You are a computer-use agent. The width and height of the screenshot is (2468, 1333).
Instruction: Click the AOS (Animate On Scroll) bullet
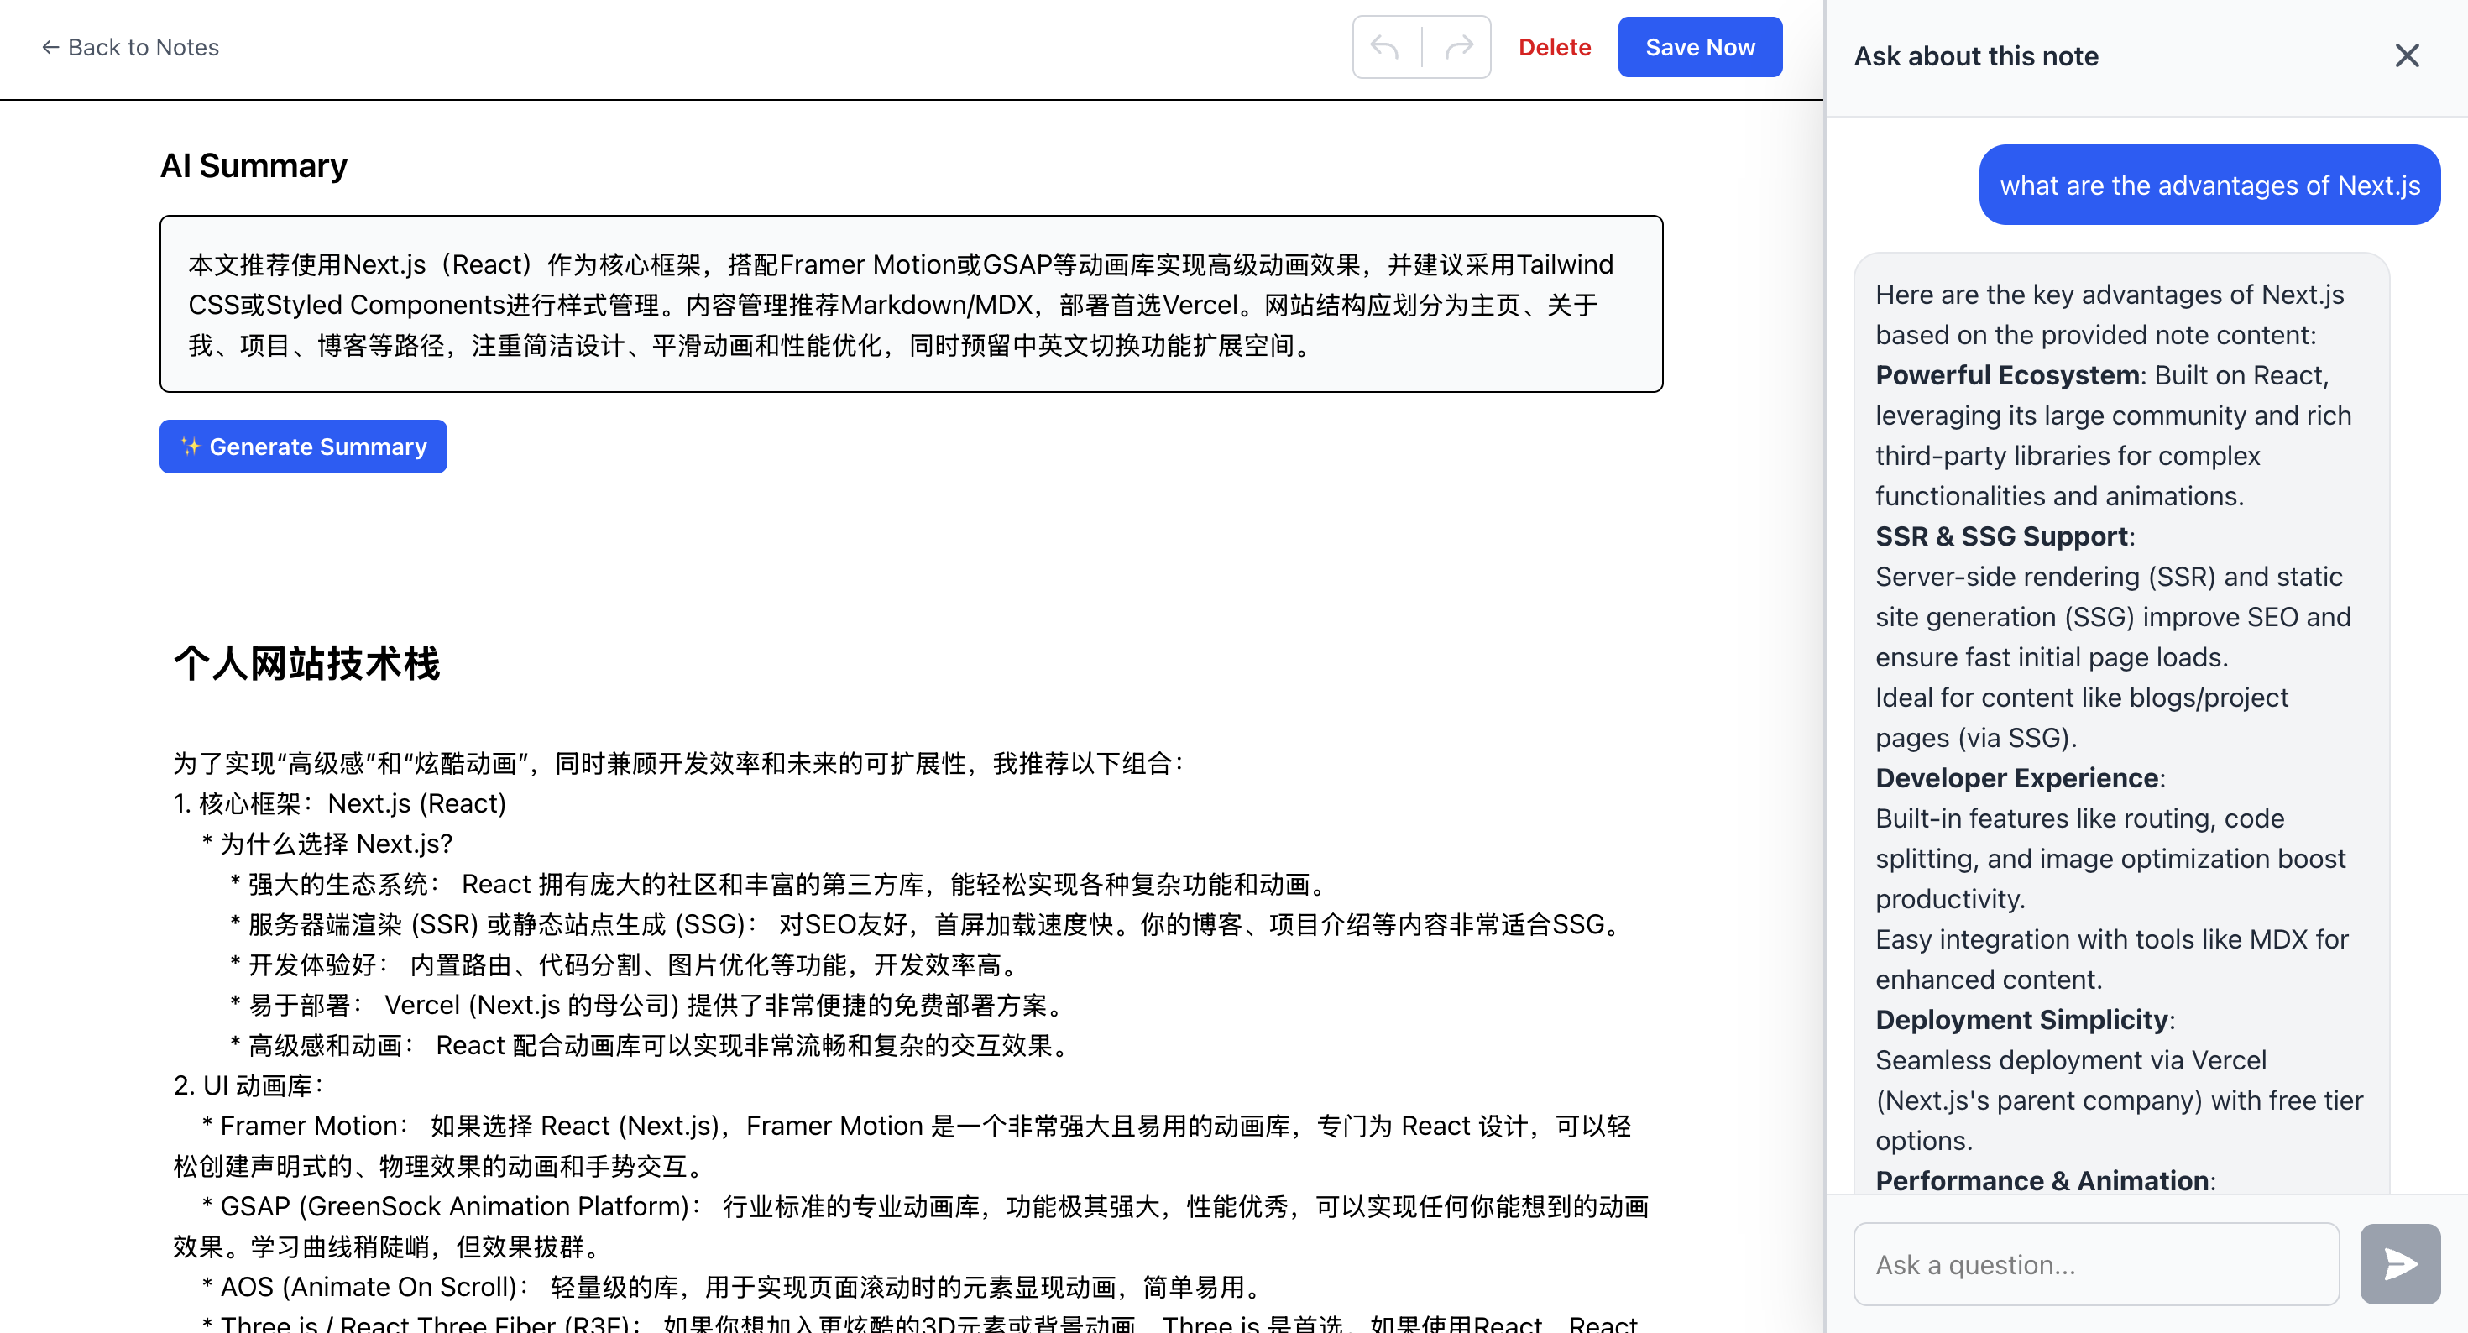[x=732, y=1286]
